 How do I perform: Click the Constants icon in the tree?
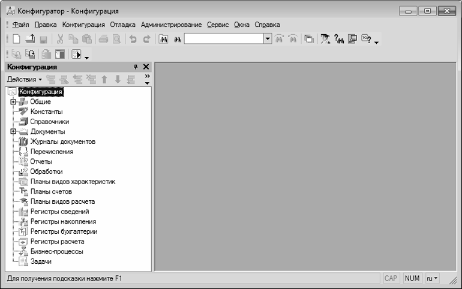pyautogui.click(x=23, y=112)
